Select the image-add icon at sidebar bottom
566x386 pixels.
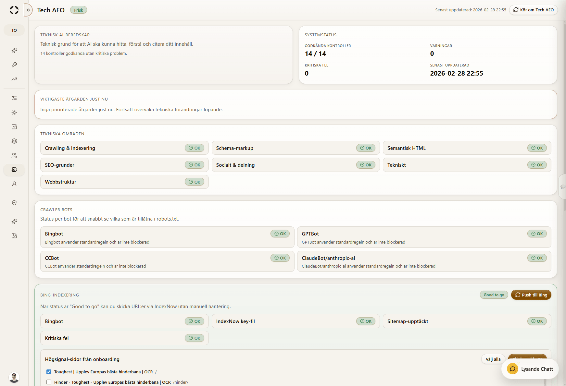click(x=14, y=236)
